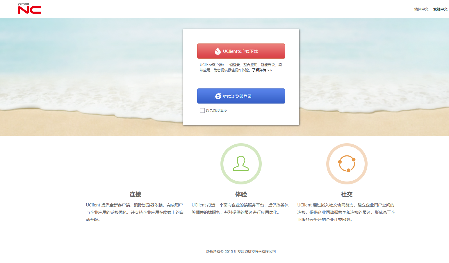Click the Internet Explorer icon on login button
This screenshot has height=263, width=449.
pos(218,96)
